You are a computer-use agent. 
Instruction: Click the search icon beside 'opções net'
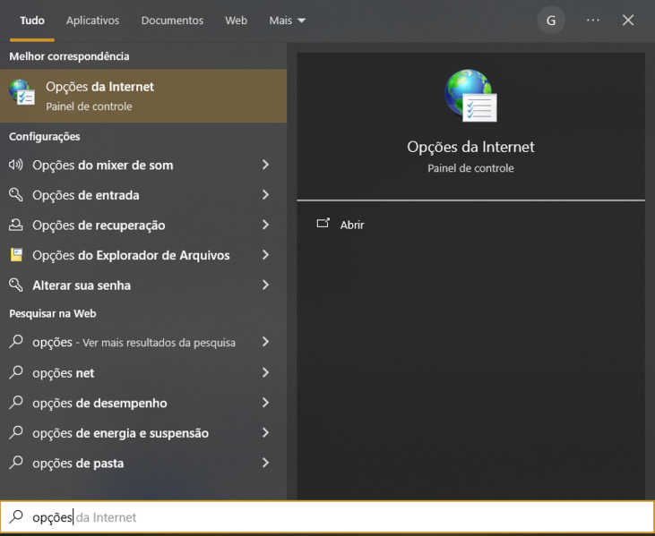pyautogui.click(x=16, y=372)
